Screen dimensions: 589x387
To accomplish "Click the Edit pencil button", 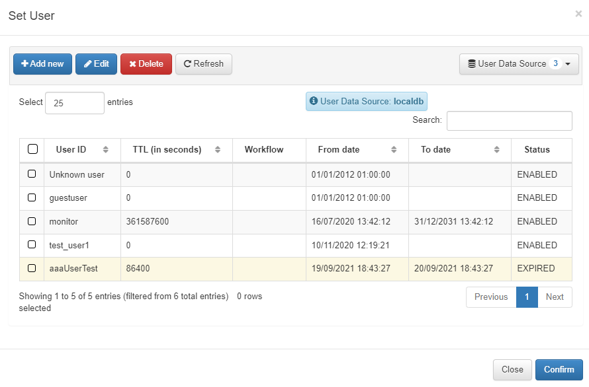I will click(x=96, y=64).
